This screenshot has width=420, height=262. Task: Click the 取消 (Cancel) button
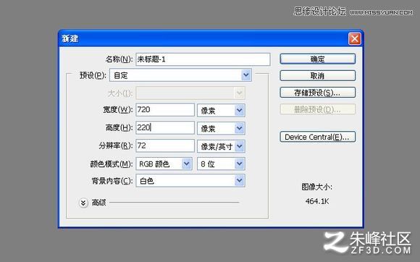tap(318, 76)
